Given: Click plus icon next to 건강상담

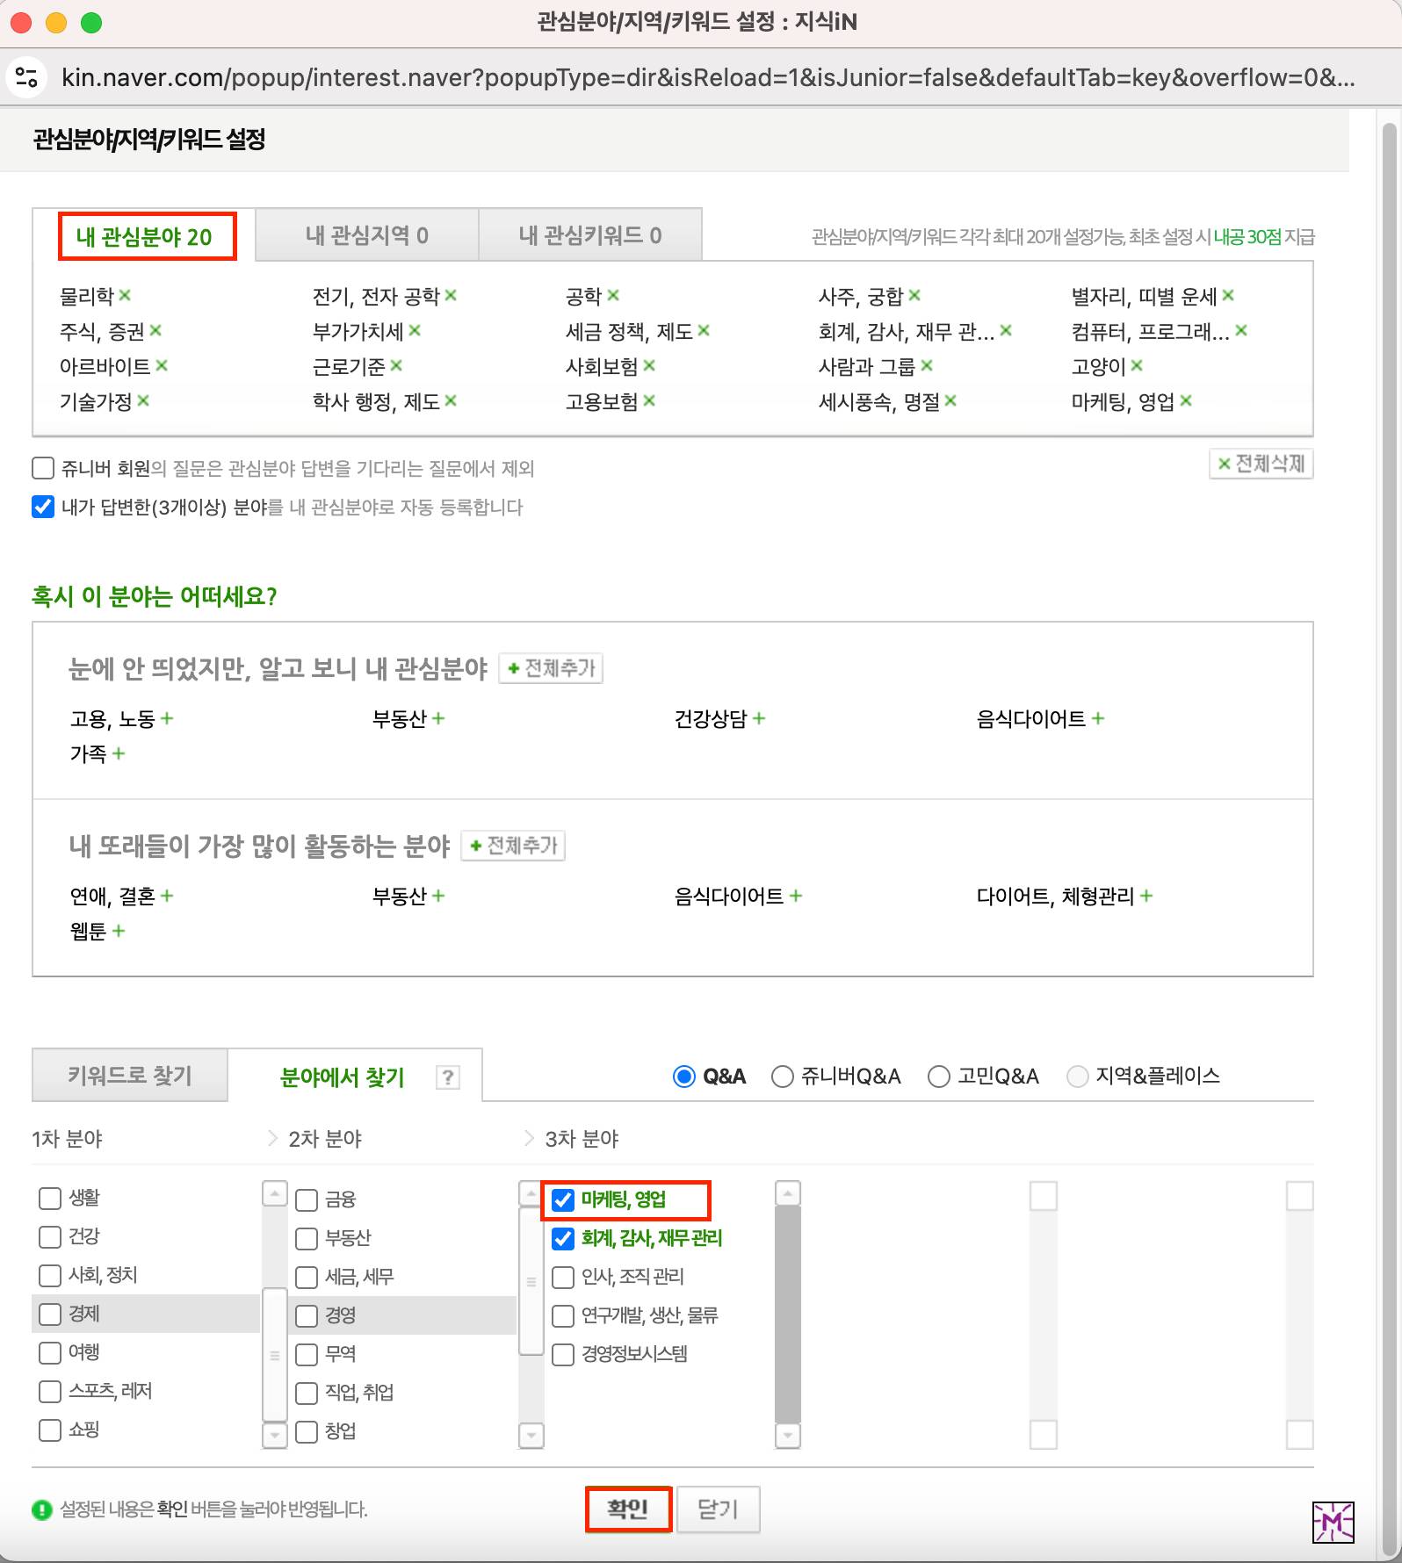Looking at the screenshot, I should pyautogui.click(x=759, y=719).
